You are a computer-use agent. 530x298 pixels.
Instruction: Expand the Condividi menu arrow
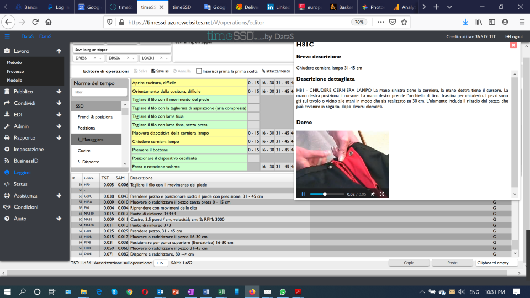tap(59, 103)
